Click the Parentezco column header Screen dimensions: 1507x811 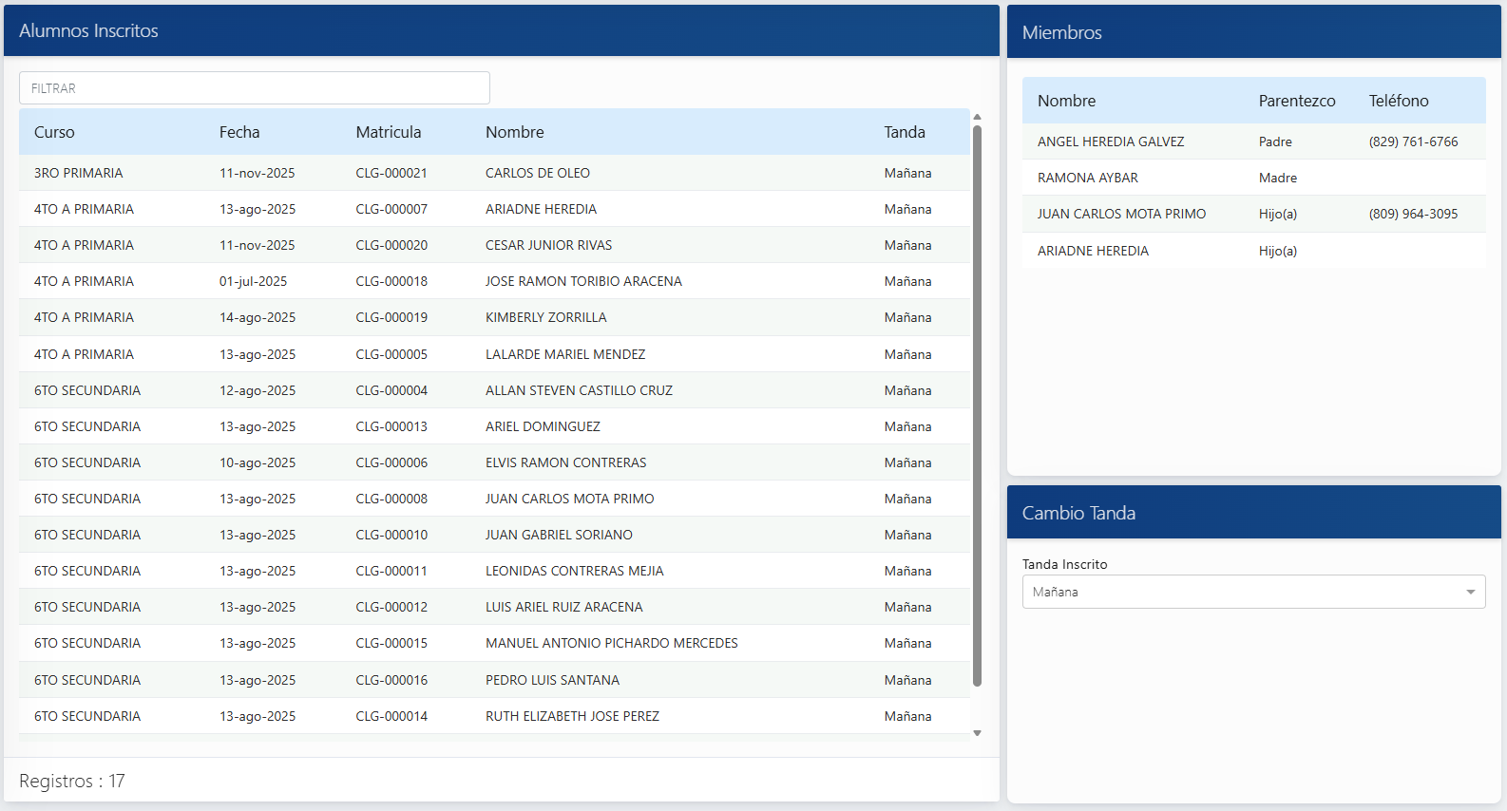(1296, 101)
